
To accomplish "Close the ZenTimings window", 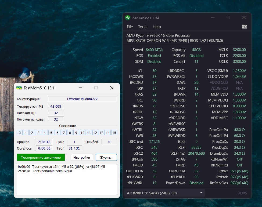I will pos(244,18).
